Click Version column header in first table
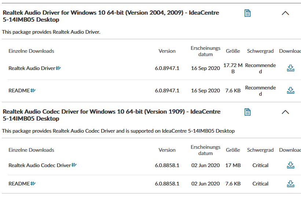This screenshot has height=199, width=301. (167, 51)
